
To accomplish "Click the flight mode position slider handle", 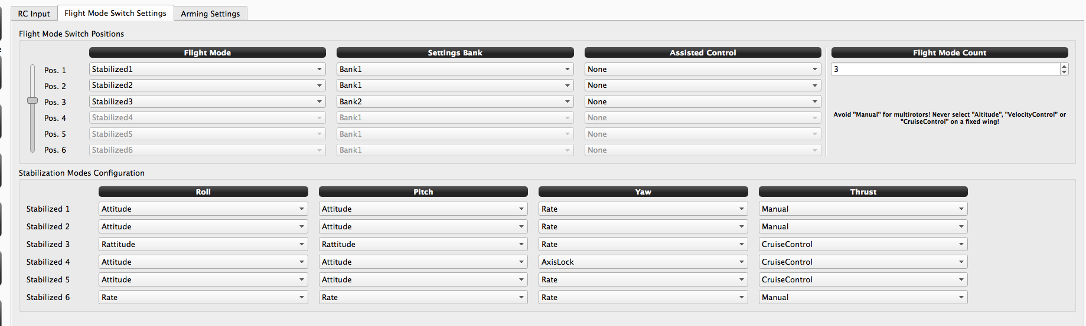I will [32, 101].
